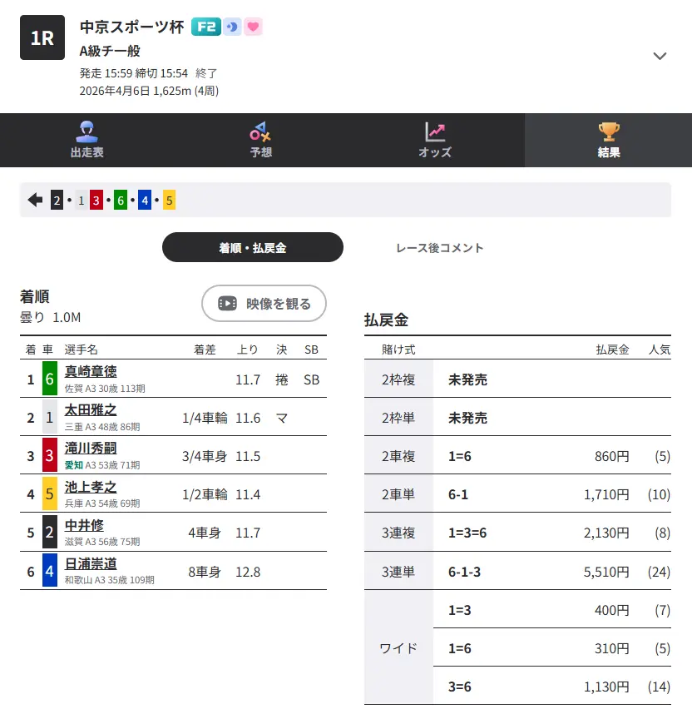Click the back arrow beside the finishing order strip

tap(33, 200)
